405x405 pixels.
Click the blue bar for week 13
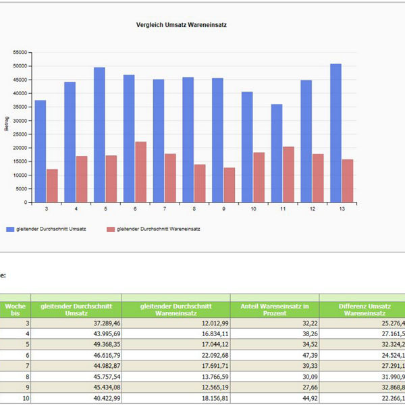pyautogui.click(x=335, y=134)
